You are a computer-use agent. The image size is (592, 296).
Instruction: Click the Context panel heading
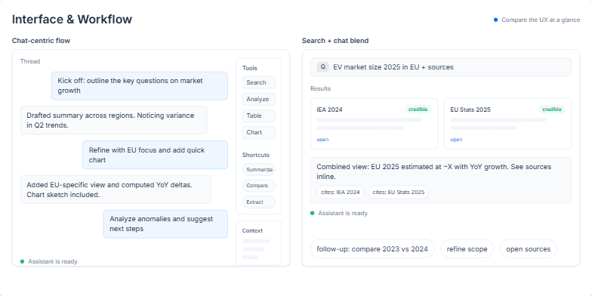tap(252, 230)
